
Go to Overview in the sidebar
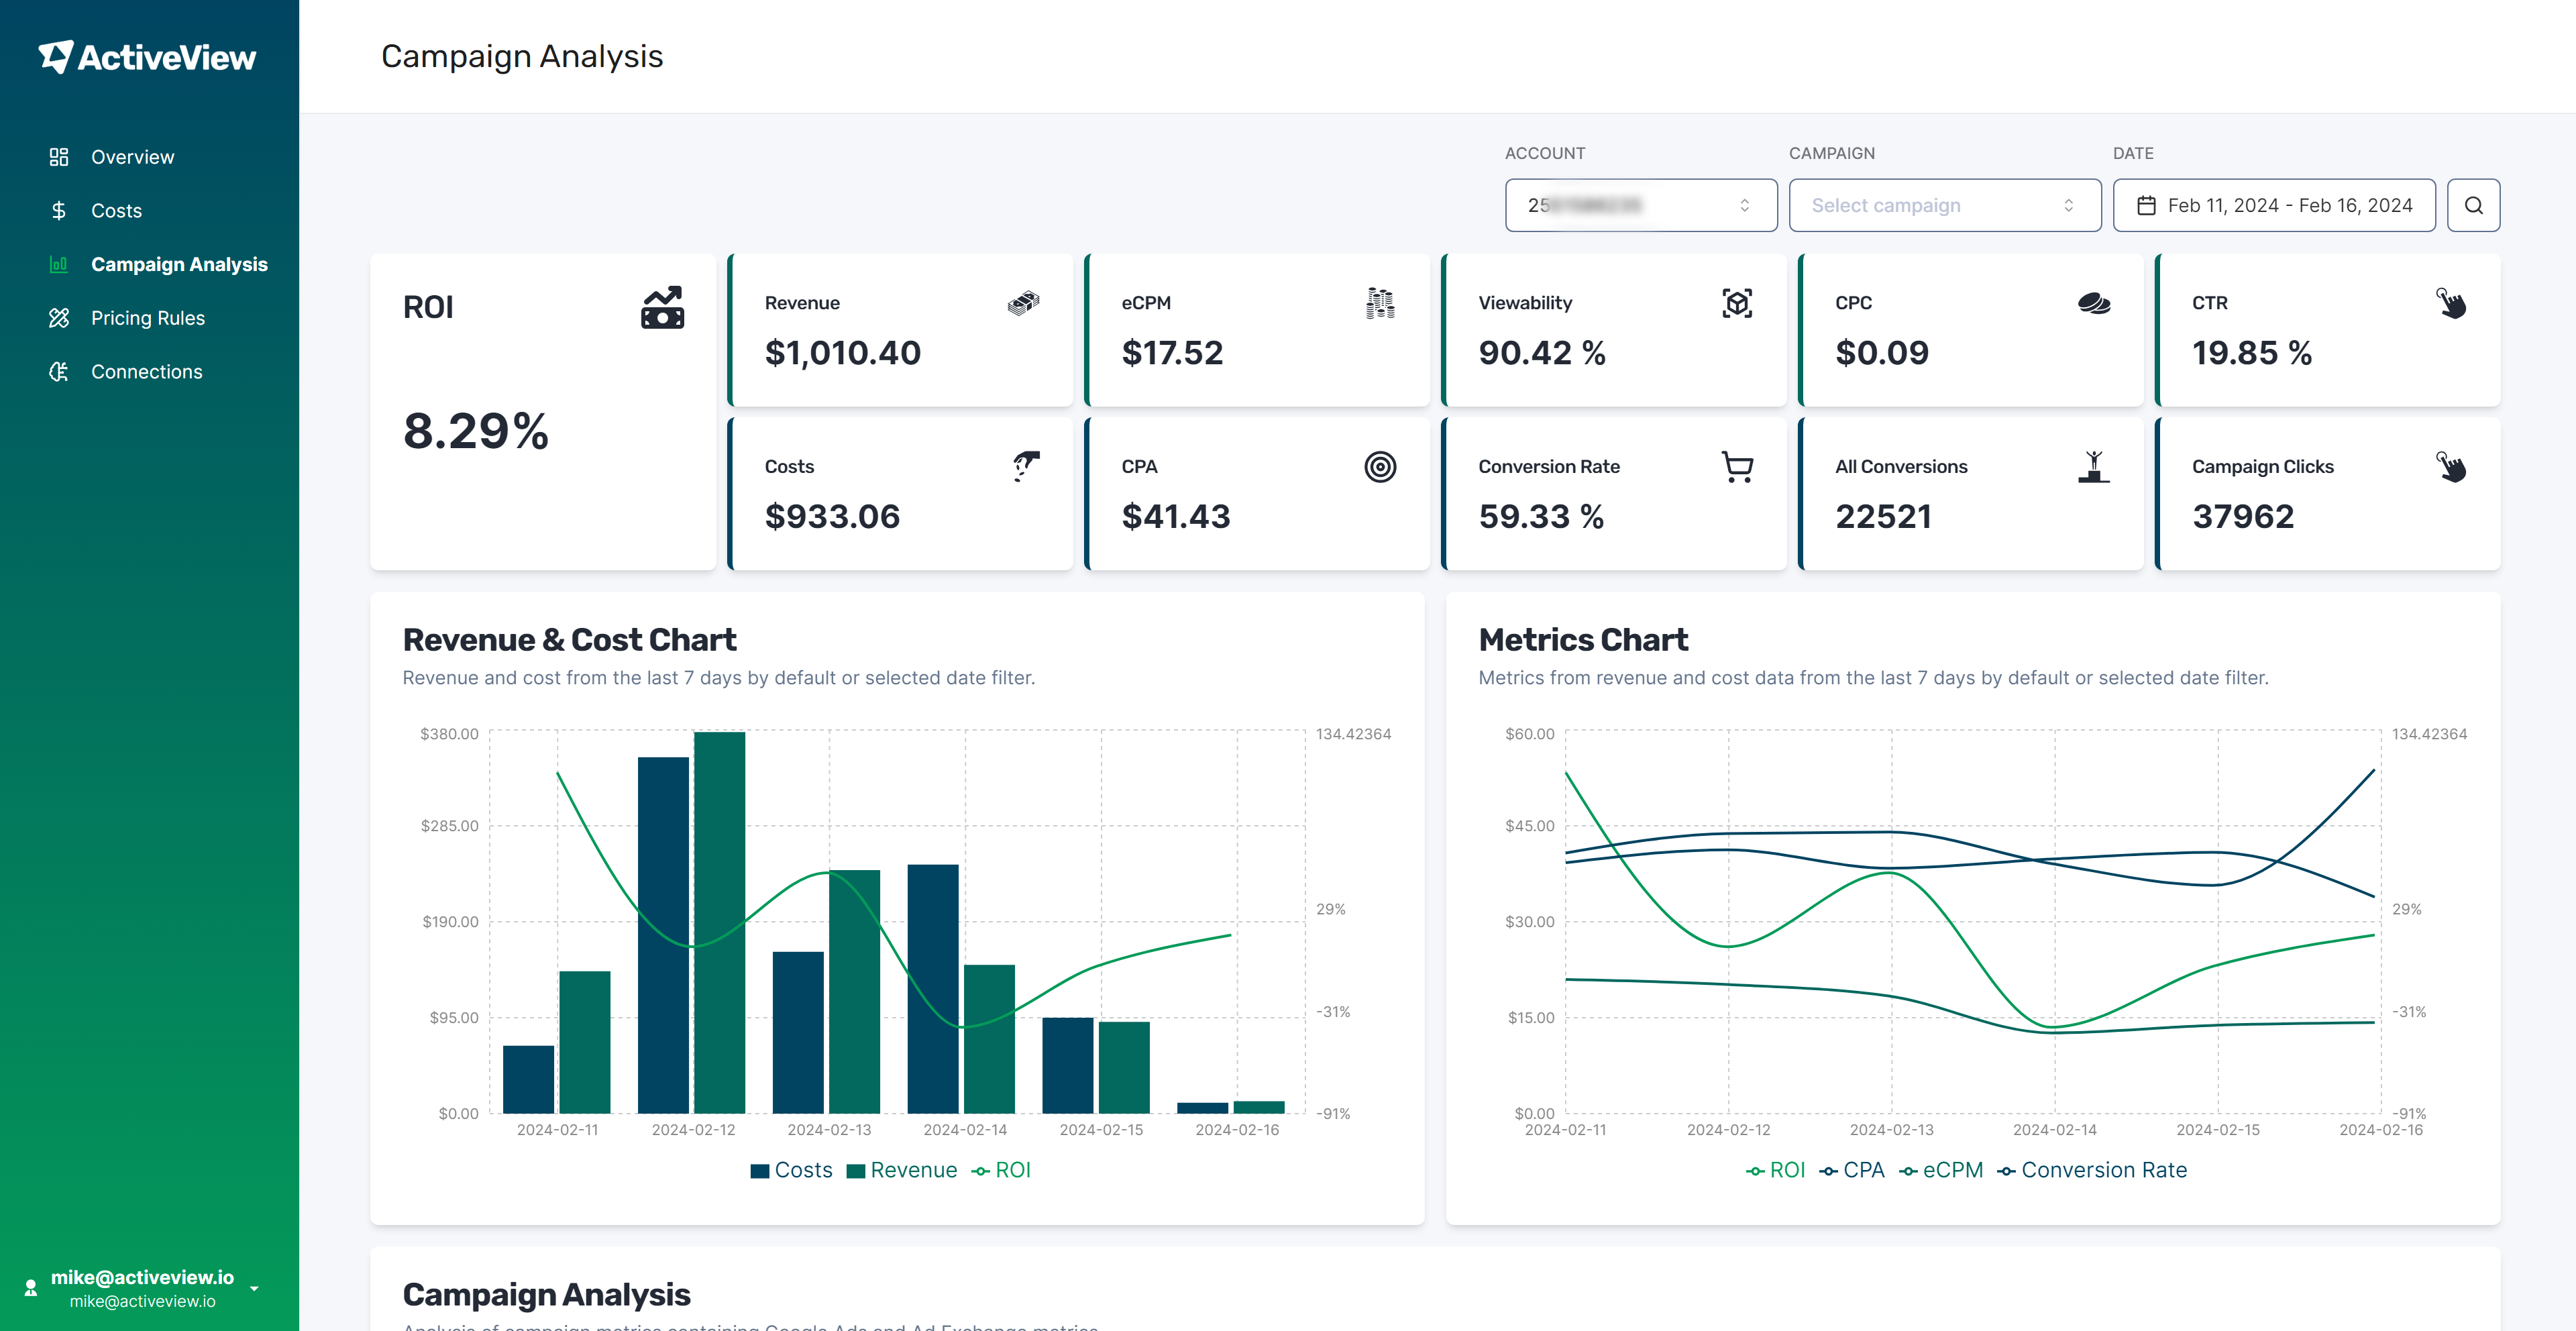pos(132,156)
